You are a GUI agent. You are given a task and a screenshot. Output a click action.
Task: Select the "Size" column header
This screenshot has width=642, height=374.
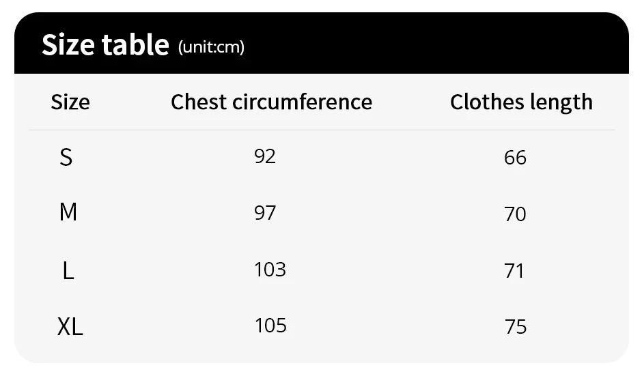coord(70,102)
